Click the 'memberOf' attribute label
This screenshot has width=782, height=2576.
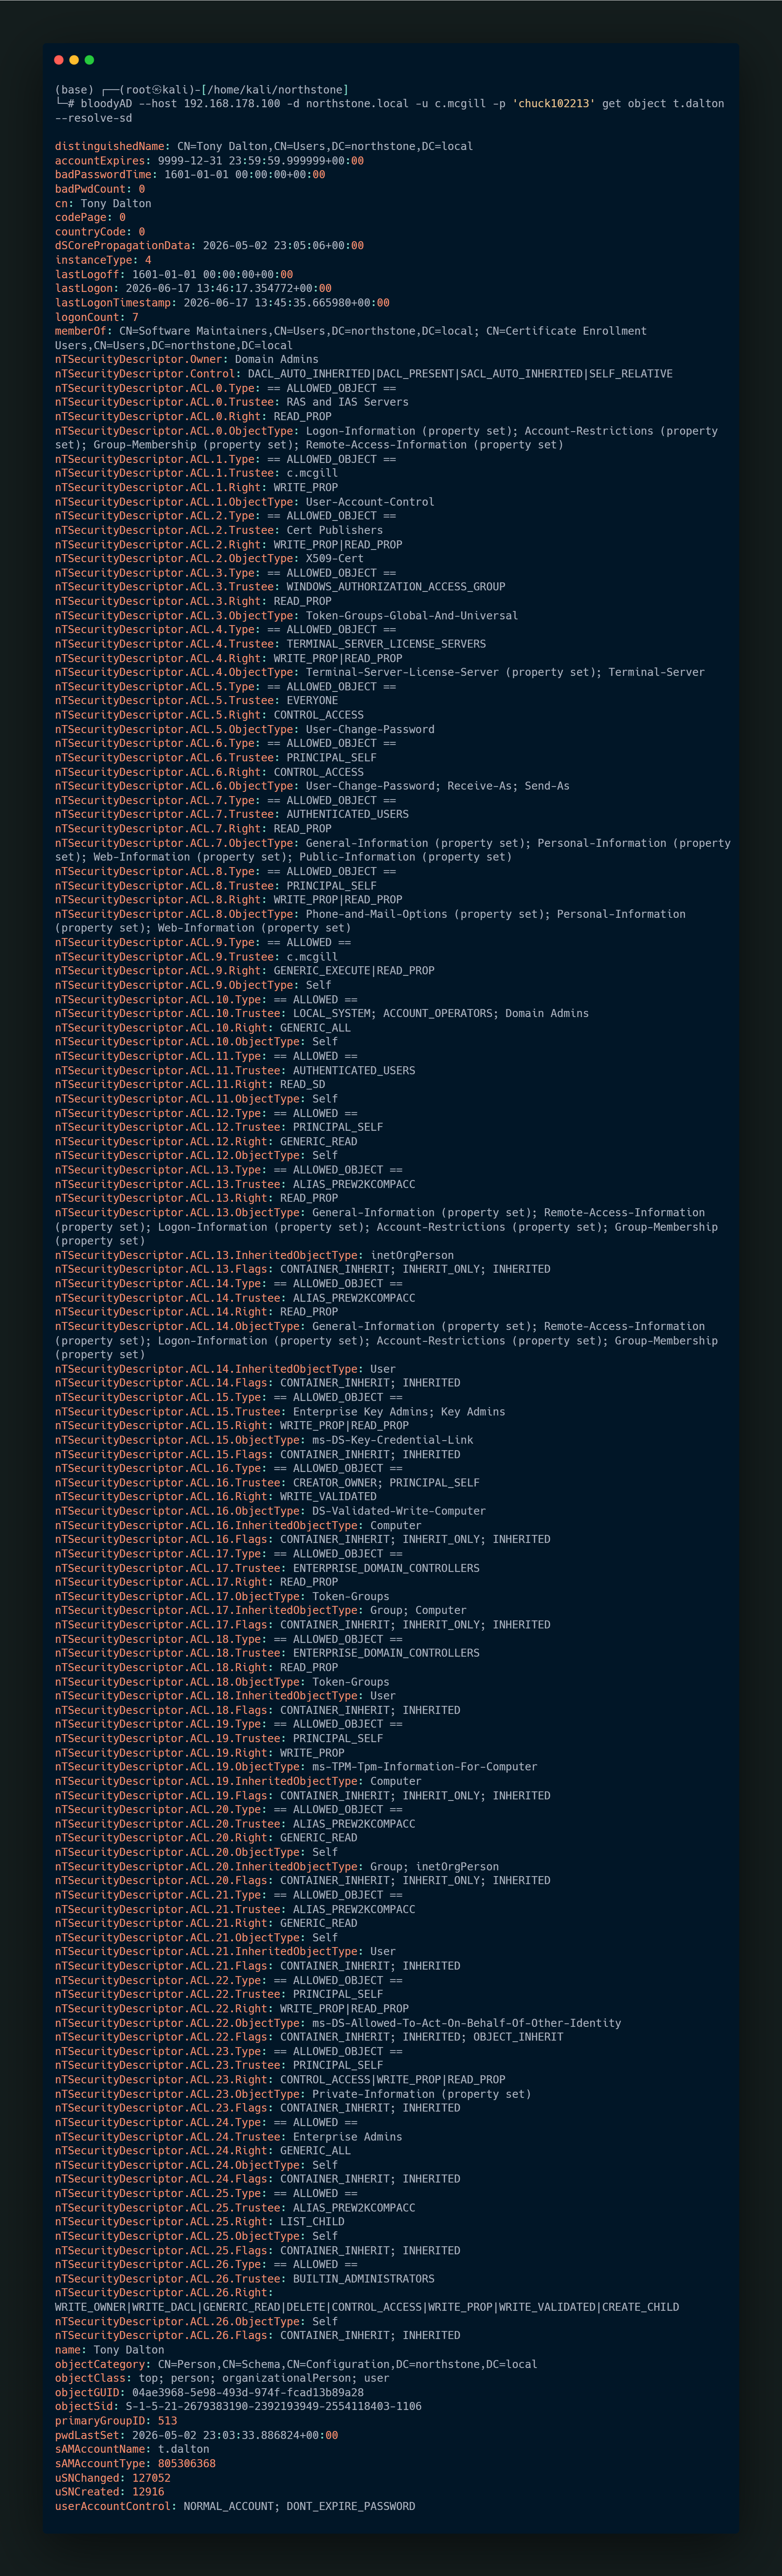tap(81, 331)
